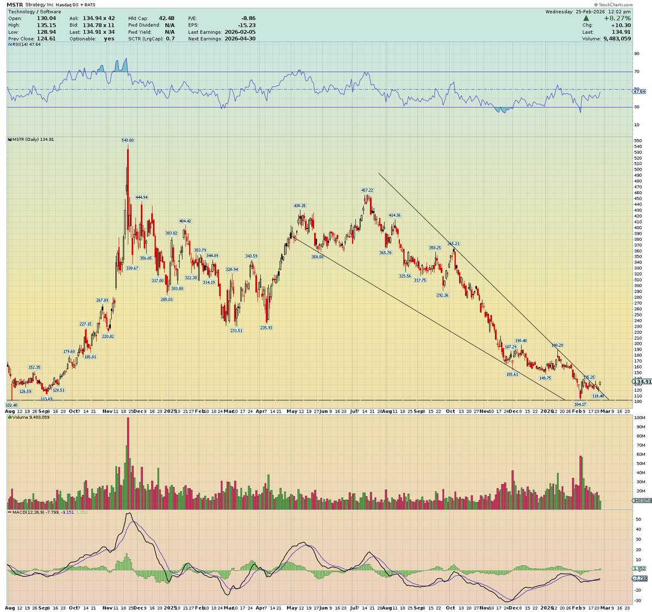The height and width of the screenshot is (612, 652).
Task: Click the Ask quote '134.94 x 42'
Action: (98, 18)
